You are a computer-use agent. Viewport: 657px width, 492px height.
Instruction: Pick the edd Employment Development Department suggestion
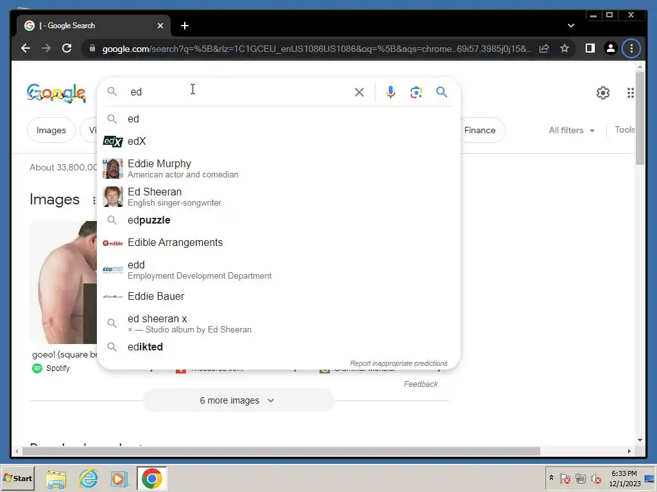pyautogui.click(x=278, y=270)
